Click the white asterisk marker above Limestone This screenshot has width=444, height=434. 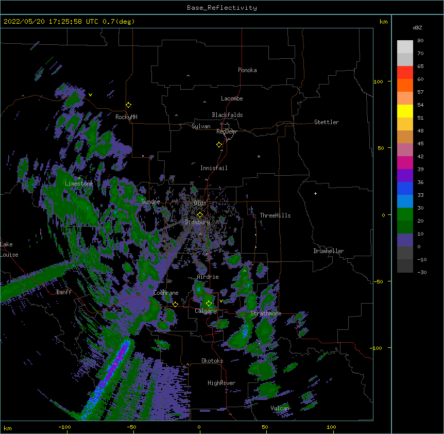(79, 178)
